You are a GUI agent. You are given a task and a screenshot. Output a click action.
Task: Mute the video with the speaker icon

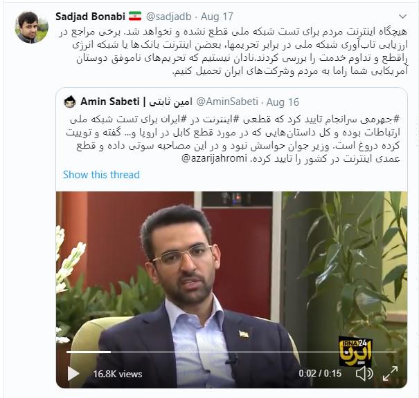tap(364, 374)
